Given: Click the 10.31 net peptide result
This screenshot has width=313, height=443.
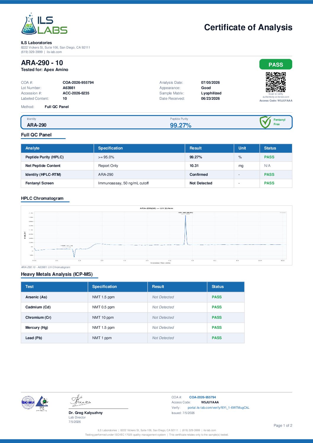Looking at the screenshot, I should tap(194, 166).
